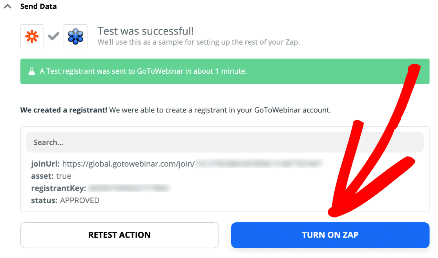Collapse the Send Data section chevron
The height and width of the screenshot is (258, 438).
point(7,7)
